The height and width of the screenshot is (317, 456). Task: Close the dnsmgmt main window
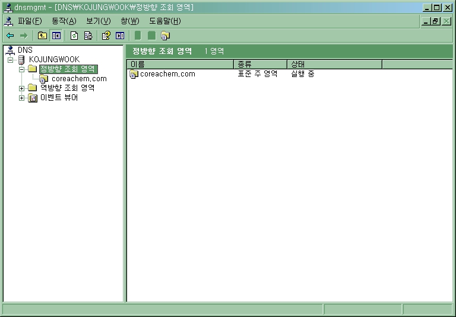coord(448,8)
